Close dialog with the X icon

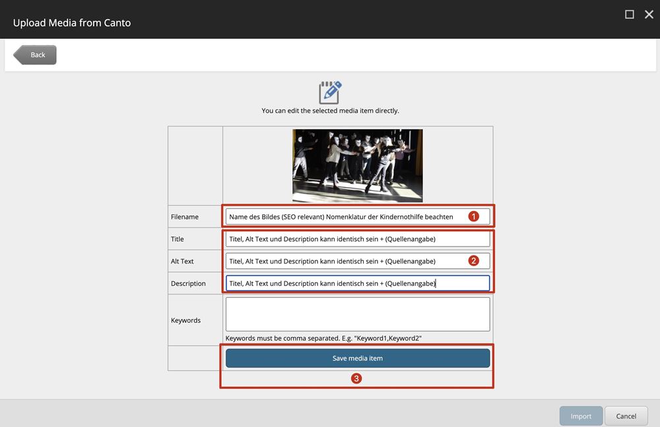pyautogui.click(x=649, y=14)
